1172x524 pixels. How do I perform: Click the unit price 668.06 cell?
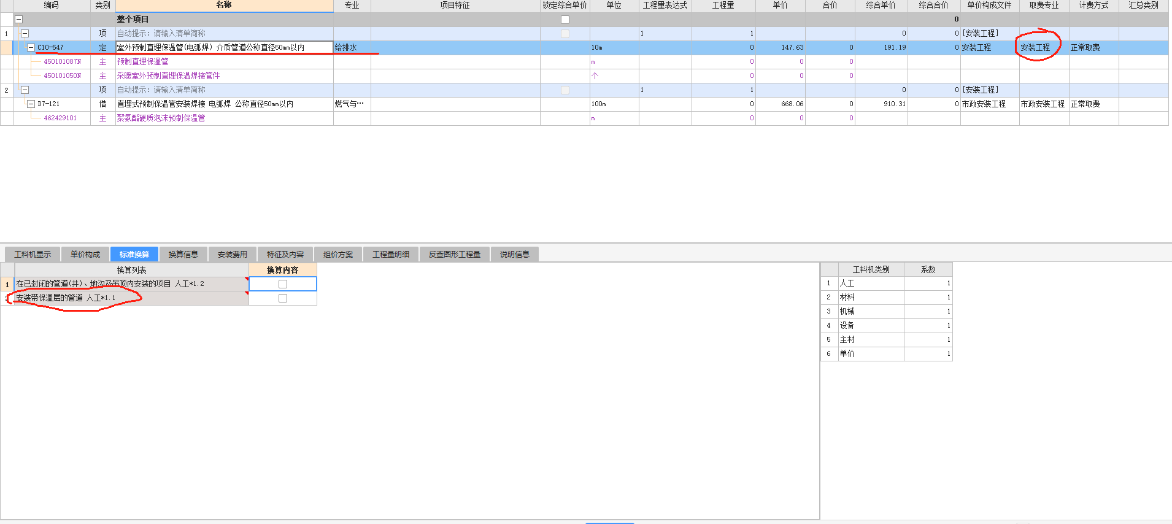pyautogui.click(x=781, y=104)
